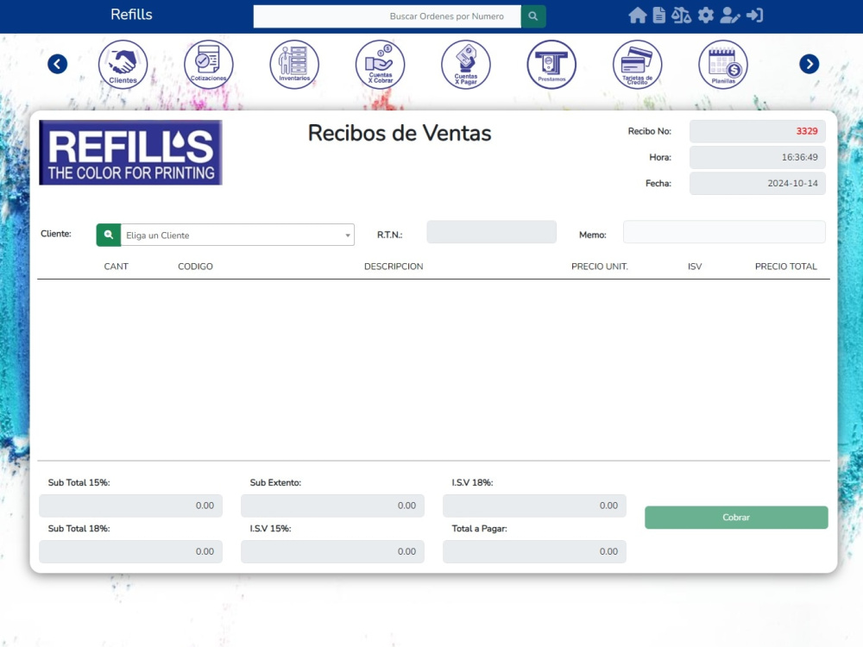Click the ISV column header
Screen dimensions: 863x647
[695, 267]
